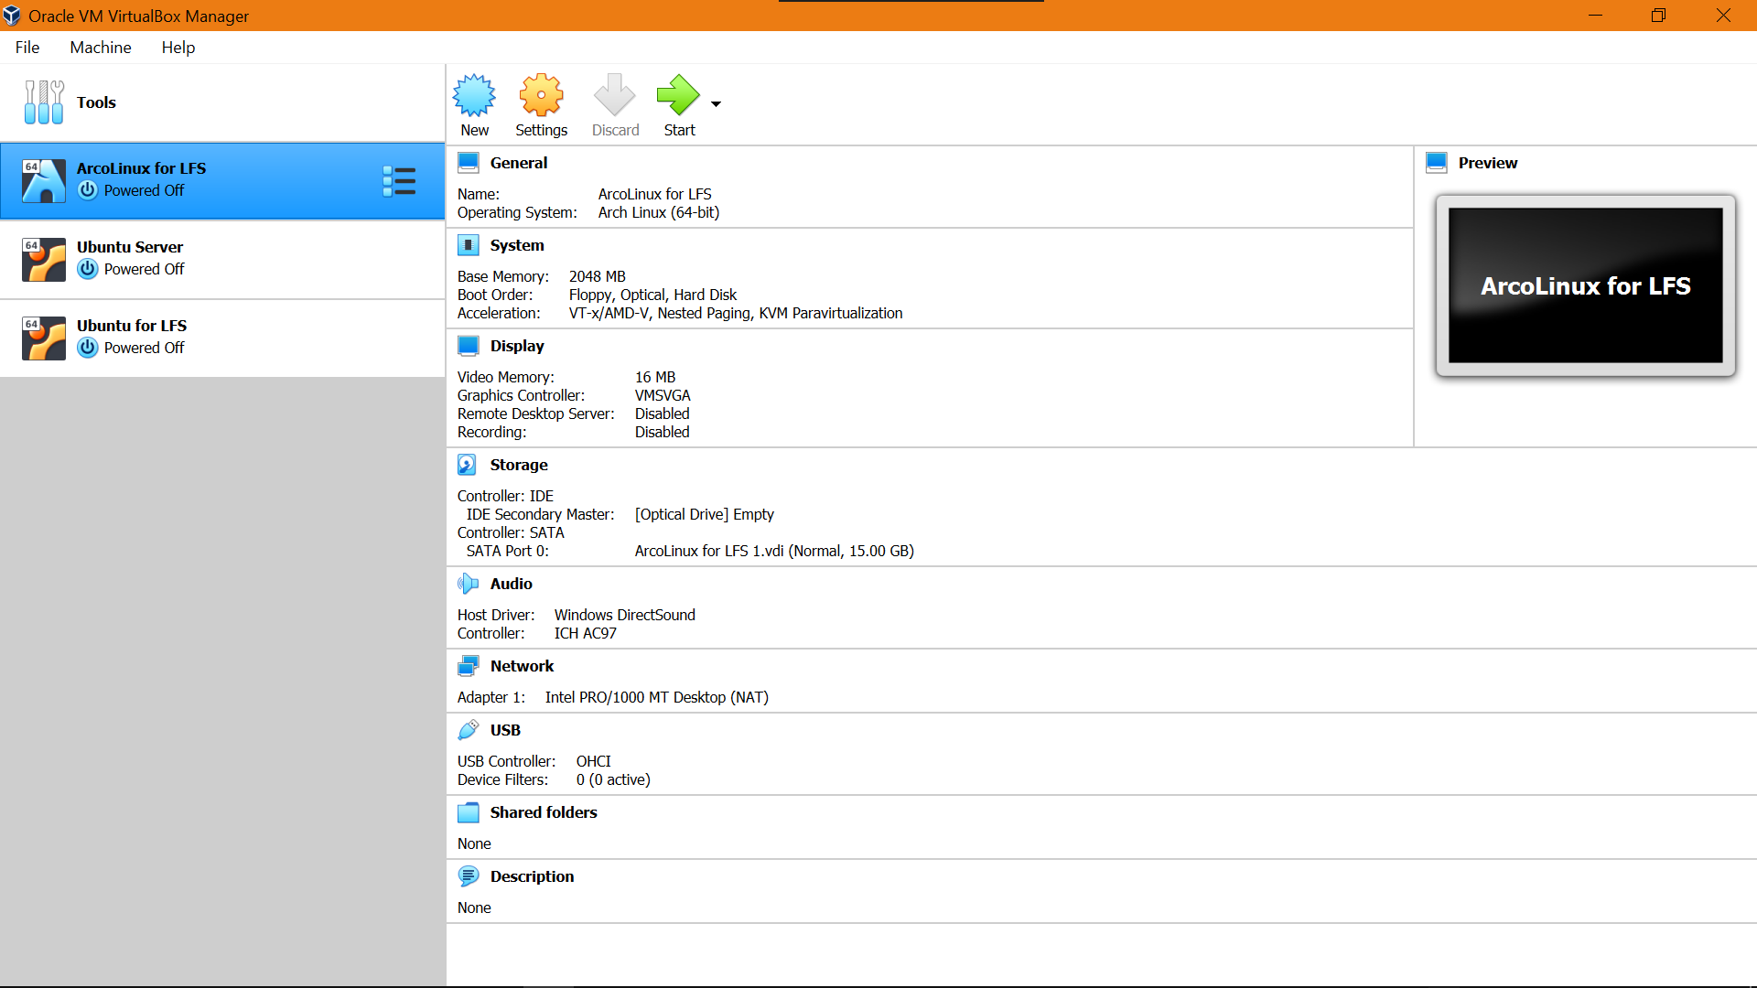The image size is (1757, 988).
Task: Click the Preview panel heading
Action: [x=1488, y=163]
